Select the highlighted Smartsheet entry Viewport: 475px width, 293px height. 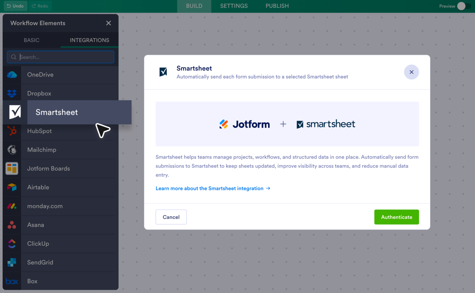tap(67, 112)
